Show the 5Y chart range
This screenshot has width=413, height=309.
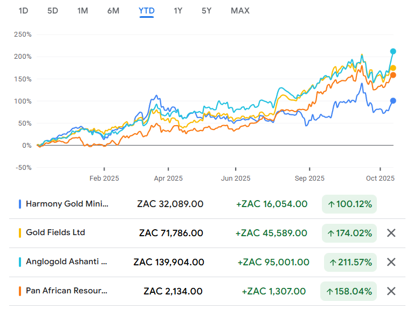206,10
